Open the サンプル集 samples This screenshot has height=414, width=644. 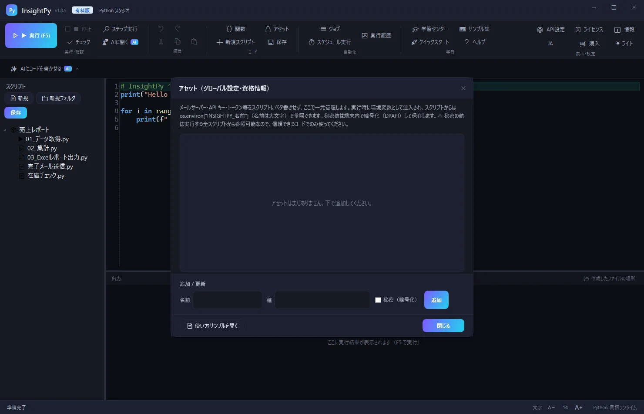[474, 29]
